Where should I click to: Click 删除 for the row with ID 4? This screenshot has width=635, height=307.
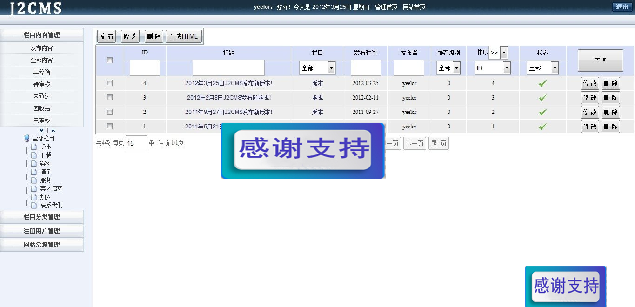pos(611,83)
